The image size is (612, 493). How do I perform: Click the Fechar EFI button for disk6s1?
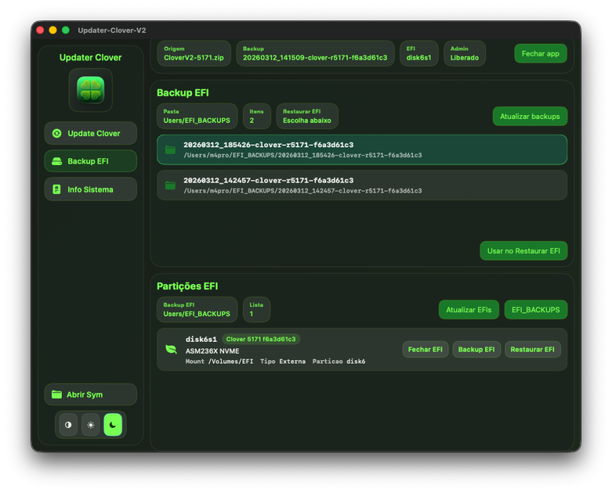click(425, 349)
